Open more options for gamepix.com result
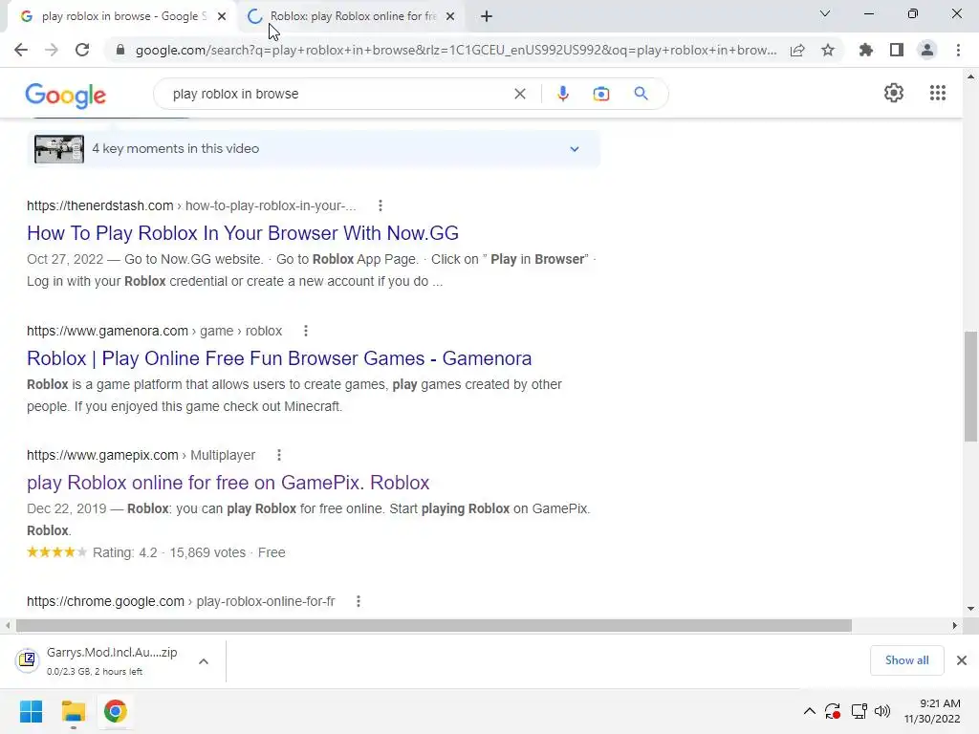This screenshot has height=734, width=979. click(279, 455)
